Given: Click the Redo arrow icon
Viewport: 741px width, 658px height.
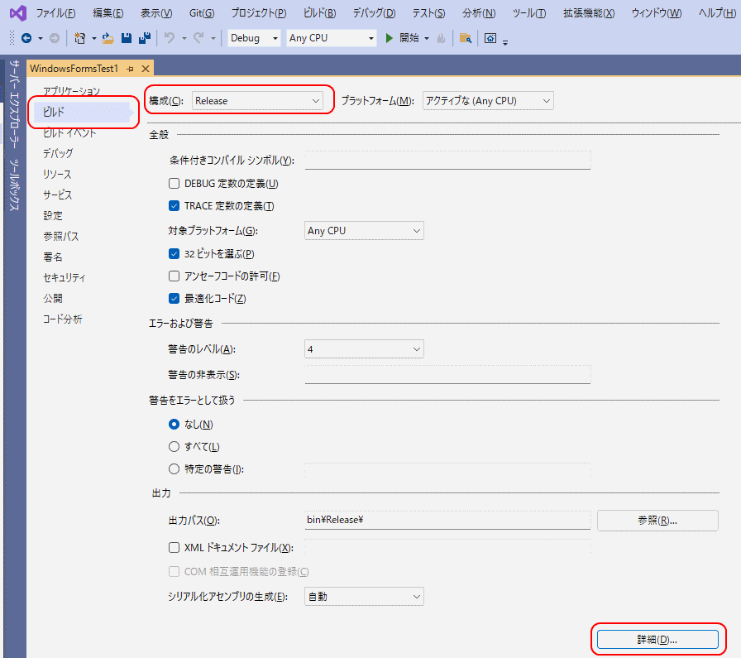Looking at the screenshot, I should click(198, 38).
